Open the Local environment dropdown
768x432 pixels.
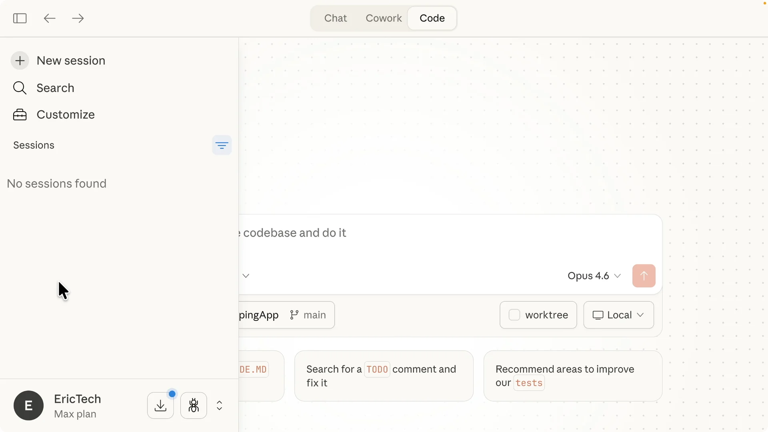pyautogui.click(x=618, y=315)
